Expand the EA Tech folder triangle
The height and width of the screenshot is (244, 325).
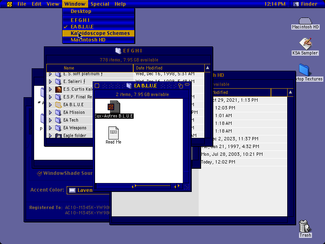click(50, 120)
